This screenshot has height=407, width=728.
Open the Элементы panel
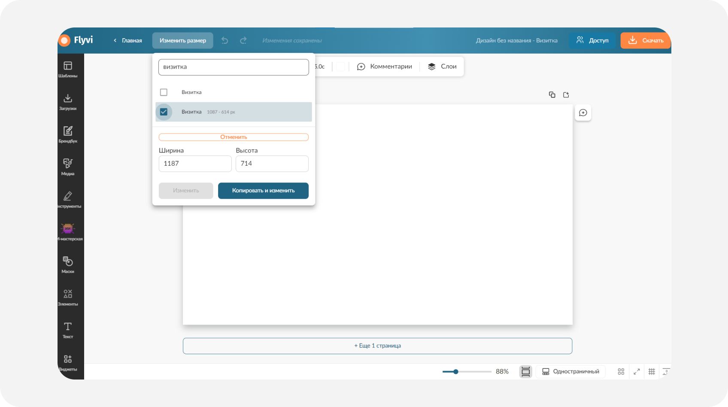(x=68, y=298)
